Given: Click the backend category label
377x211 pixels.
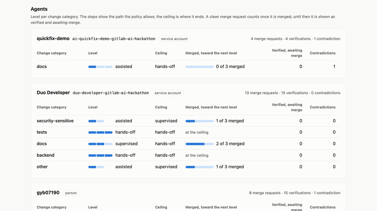Looking at the screenshot, I should (45, 155).
